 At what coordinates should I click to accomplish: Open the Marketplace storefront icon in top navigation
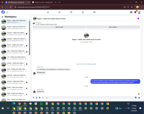pos(83,12)
